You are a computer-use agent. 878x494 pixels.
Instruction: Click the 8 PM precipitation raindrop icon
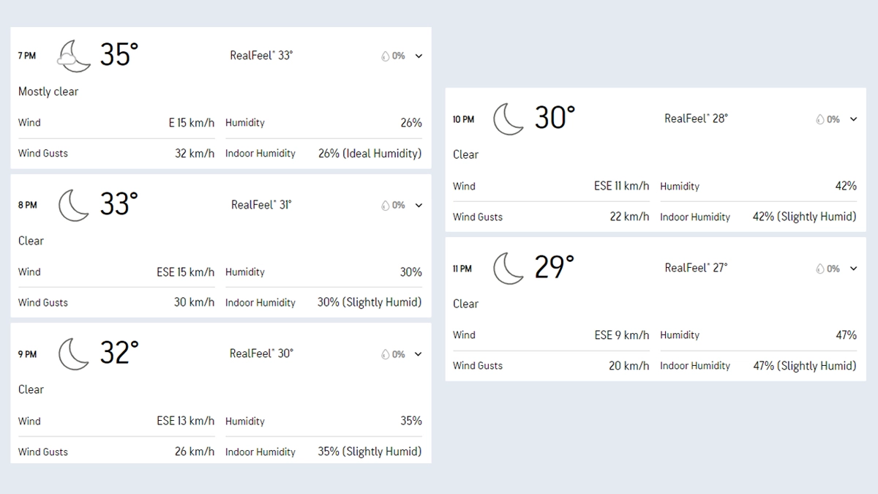pos(385,206)
